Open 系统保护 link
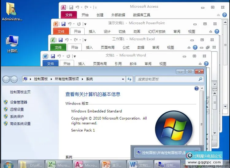230x168 pixels. 17,116
